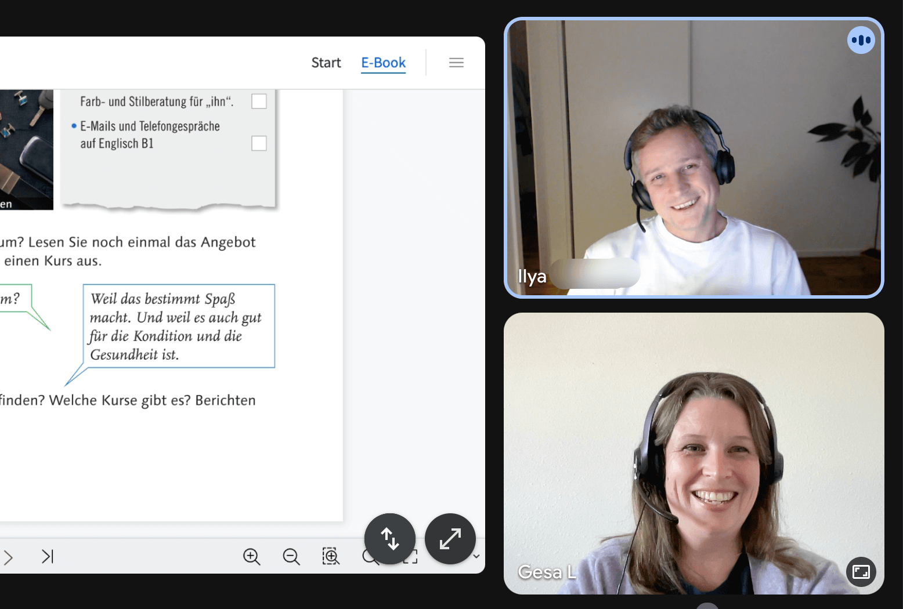The height and width of the screenshot is (609, 903).
Task: Activate picture-in-picture on Gesa's video
Action: 861,572
